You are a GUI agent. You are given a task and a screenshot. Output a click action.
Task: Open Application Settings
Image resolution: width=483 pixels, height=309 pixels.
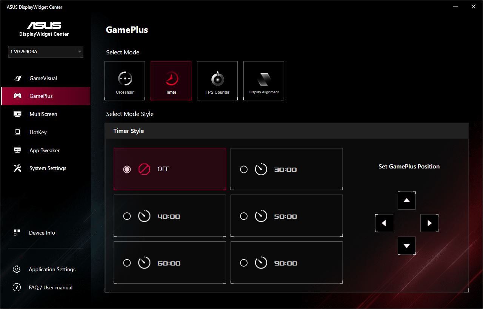[x=45, y=269]
